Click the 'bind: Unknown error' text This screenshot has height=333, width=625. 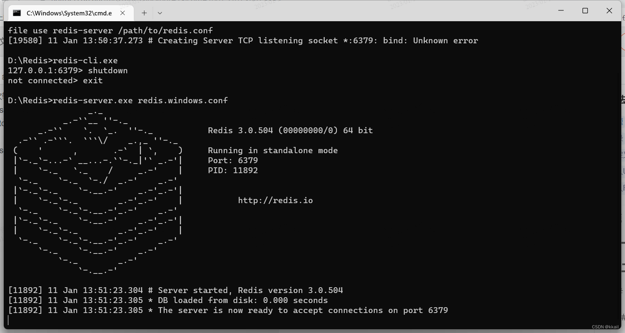[x=431, y=41]
